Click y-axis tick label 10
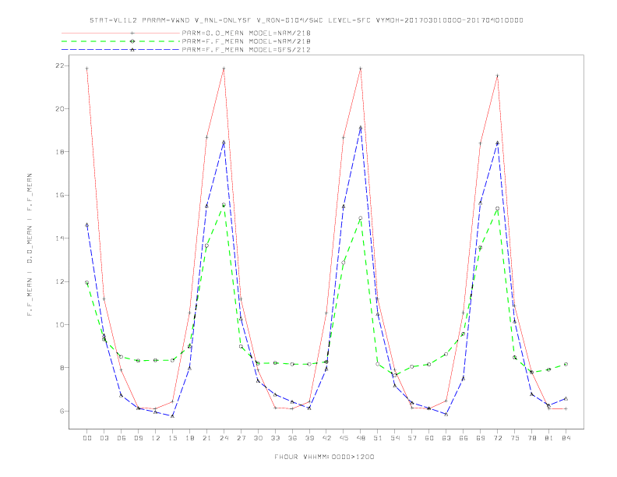 (59, 325)
